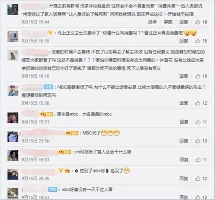Open avatar of the 19:53 commenter
215x200 pixels.
pyautogui.click(x=13, y=193)
